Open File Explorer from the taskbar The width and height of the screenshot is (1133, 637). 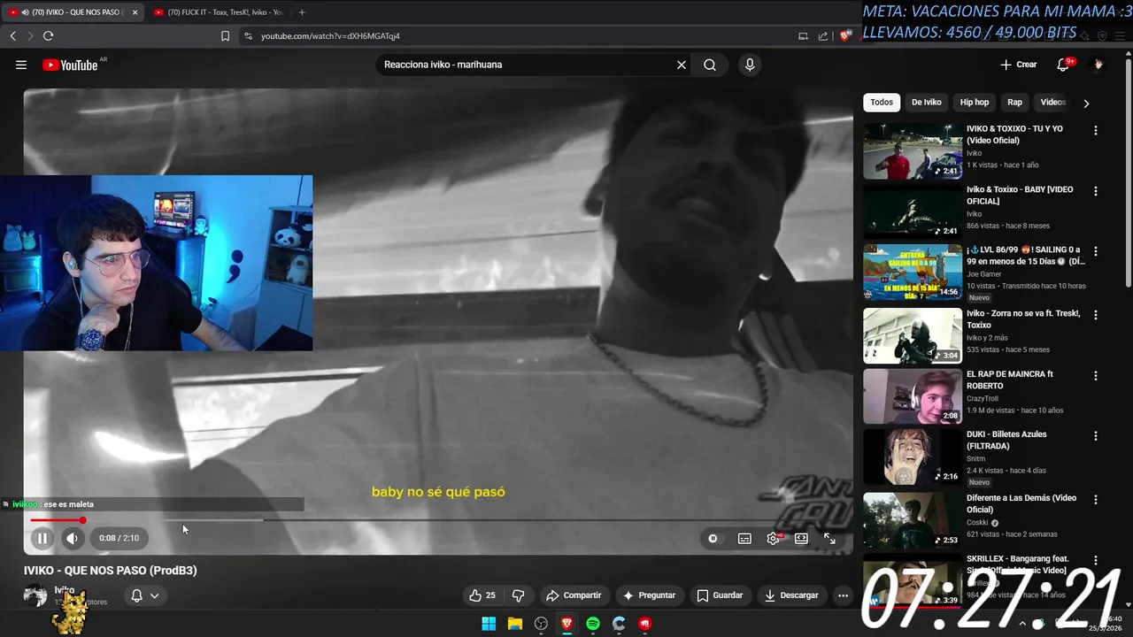[x=514, y=624]
